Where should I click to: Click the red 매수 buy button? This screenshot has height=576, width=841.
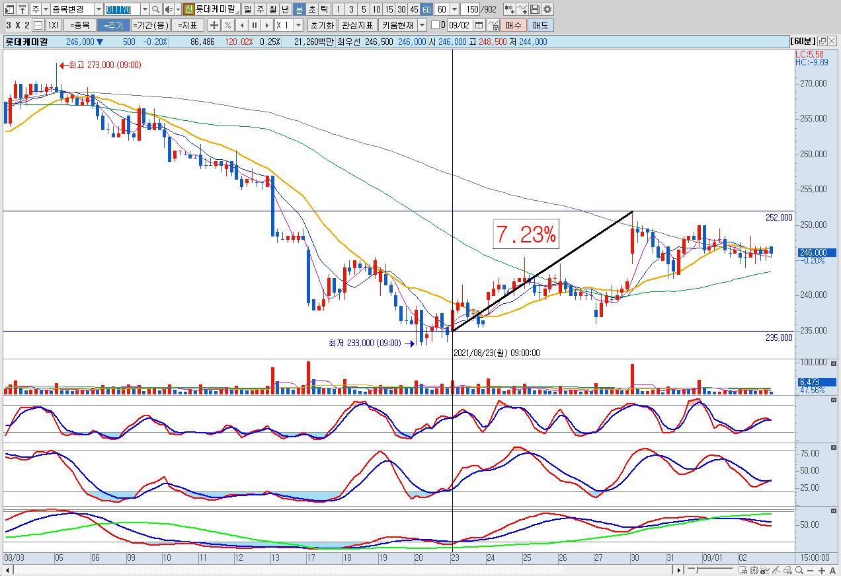tap(513, 25)
